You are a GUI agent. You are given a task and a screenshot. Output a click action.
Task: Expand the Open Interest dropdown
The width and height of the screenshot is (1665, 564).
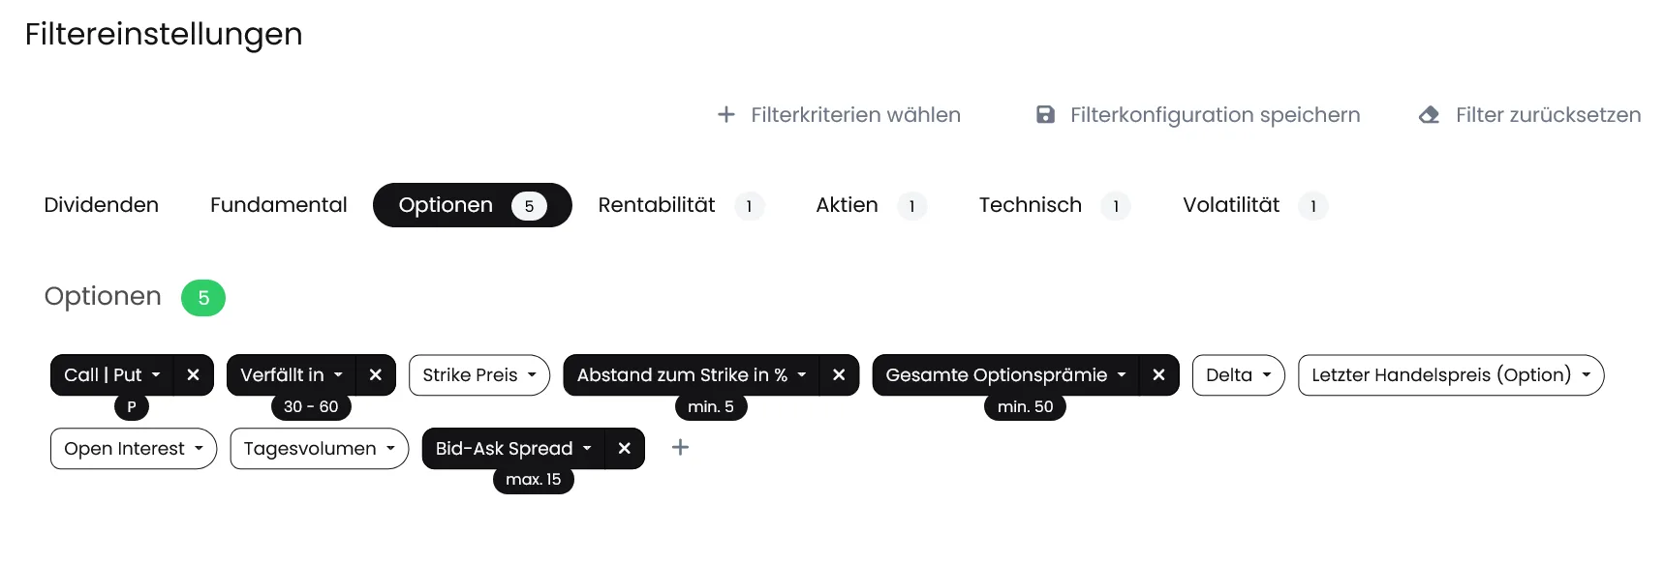pos(134,449)
